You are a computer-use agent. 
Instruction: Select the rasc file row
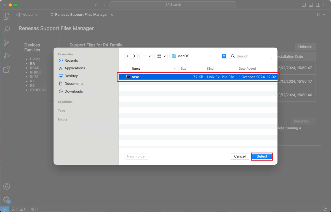click(x=198, y=77)
